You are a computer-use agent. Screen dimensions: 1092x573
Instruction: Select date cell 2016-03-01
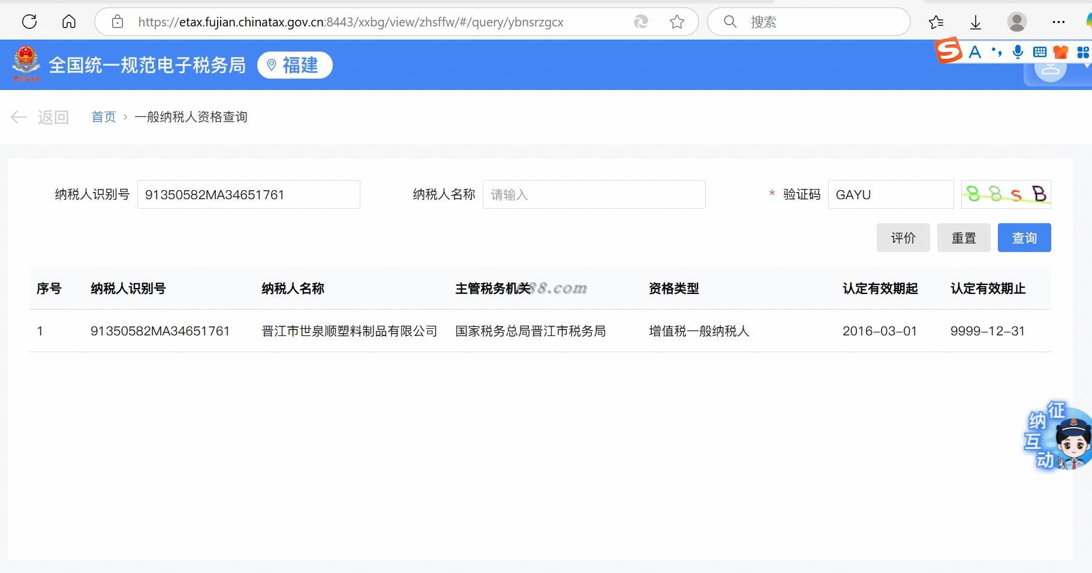[x=880, y=331]
